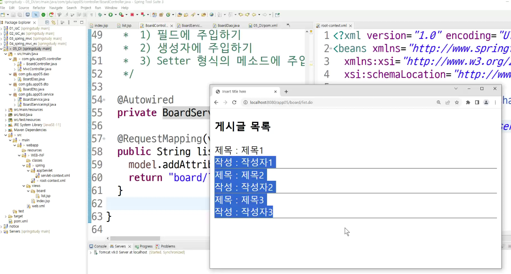
Task: Fold the method at line 57 marker
Action: (x=104, y=139)
